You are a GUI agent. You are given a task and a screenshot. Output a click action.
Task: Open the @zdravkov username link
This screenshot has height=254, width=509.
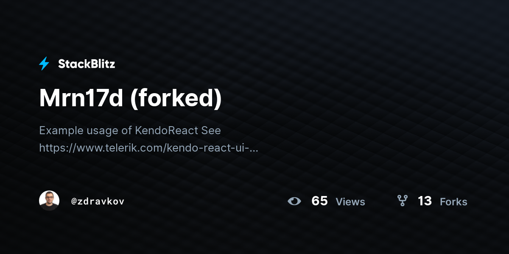pyautogui.click(x=98, y=202)
